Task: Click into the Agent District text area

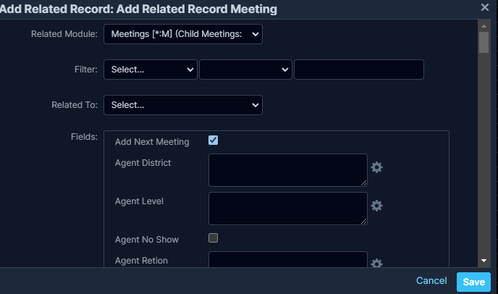Action: (288, 170)
